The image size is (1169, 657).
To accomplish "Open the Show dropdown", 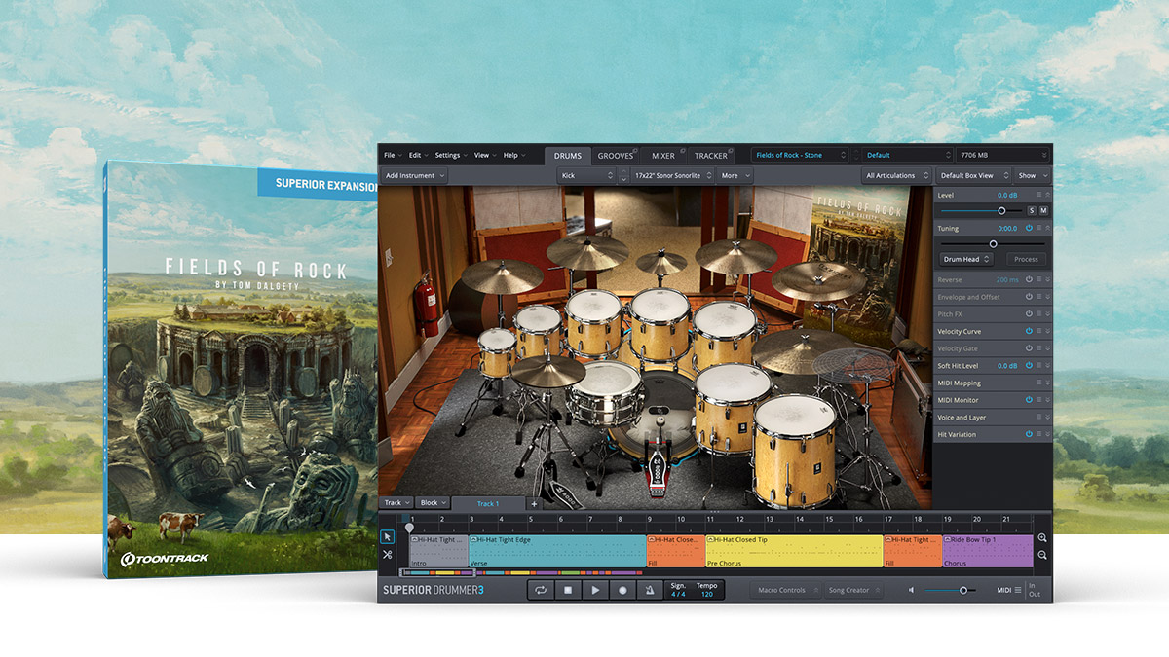I will [1032, 176].
